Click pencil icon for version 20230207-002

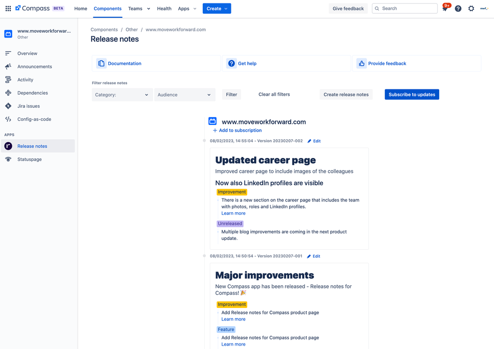pos(310,141)
